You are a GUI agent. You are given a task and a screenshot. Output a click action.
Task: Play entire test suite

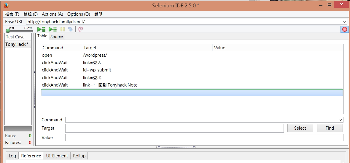[x=41, y=29]
